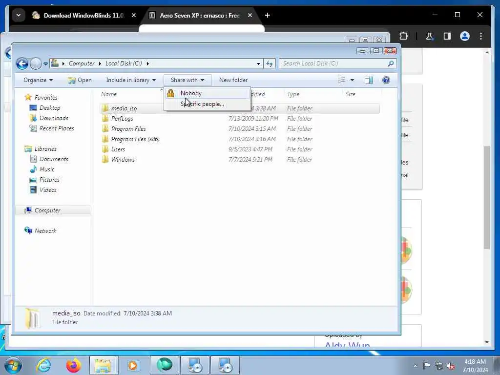Click the New folder button
Screen dimensions: 500x375
coord(233,80)
